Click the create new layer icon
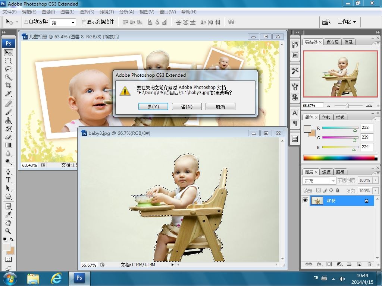 (359, 264)
